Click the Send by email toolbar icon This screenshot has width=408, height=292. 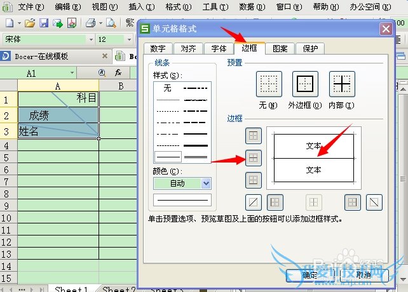[58, 23]
